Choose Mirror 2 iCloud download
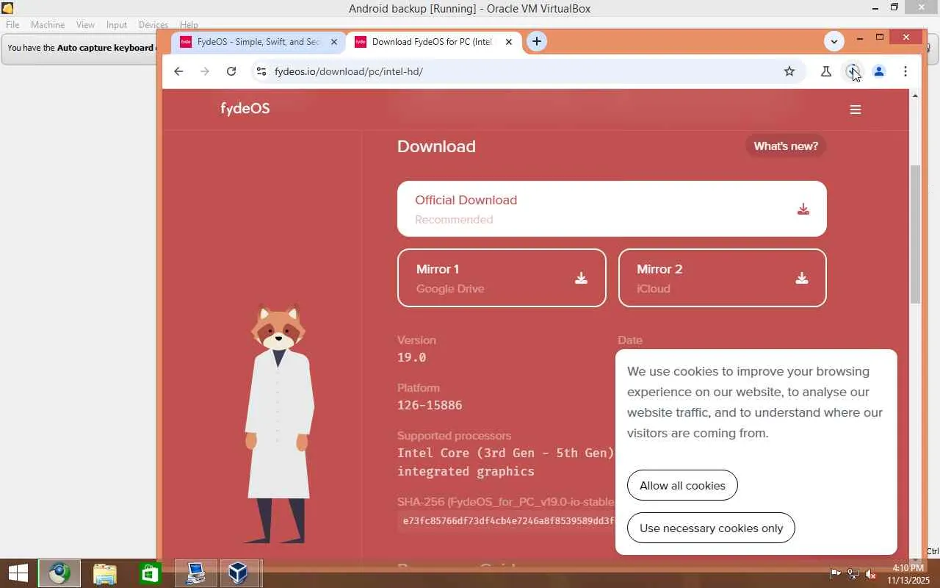This screenshot has width=940, height=588. [x=723, y=278]
